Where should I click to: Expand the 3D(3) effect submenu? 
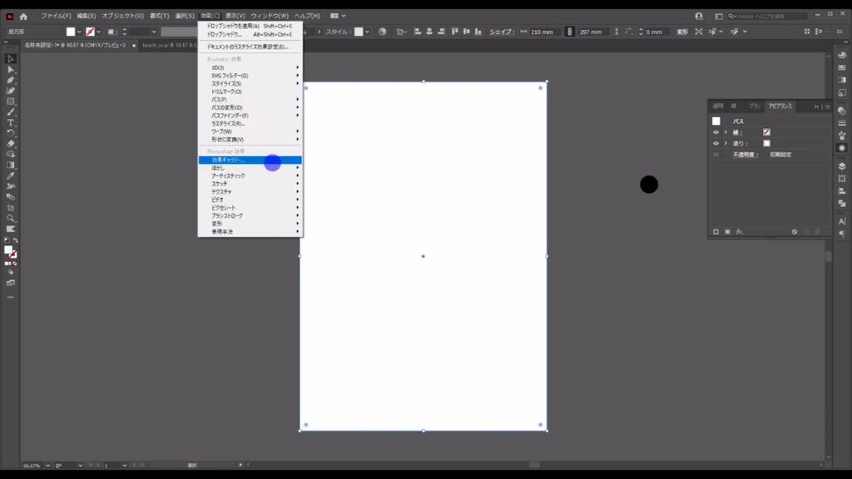pos(250,68)
